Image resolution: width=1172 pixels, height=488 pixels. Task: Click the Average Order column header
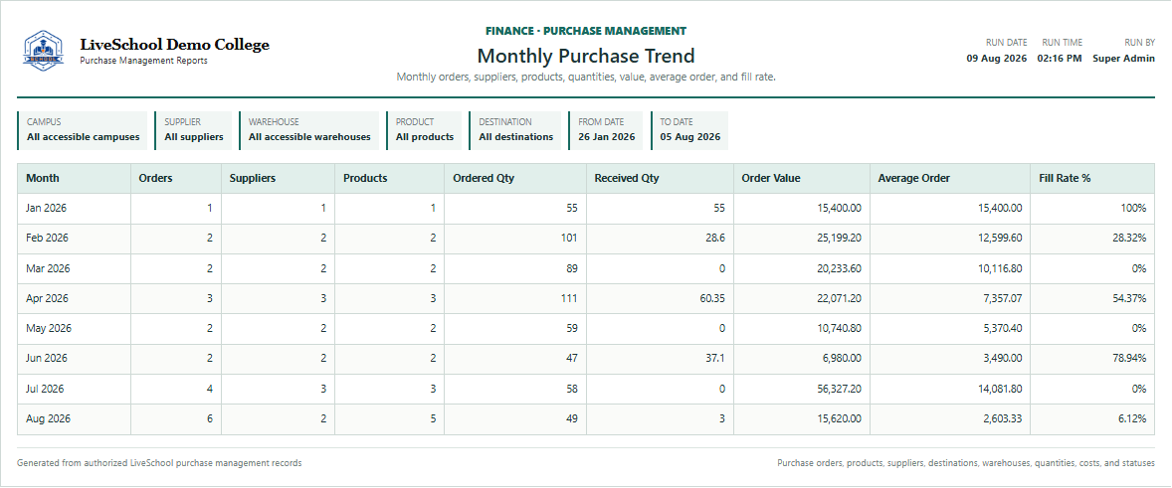(950, 178)
